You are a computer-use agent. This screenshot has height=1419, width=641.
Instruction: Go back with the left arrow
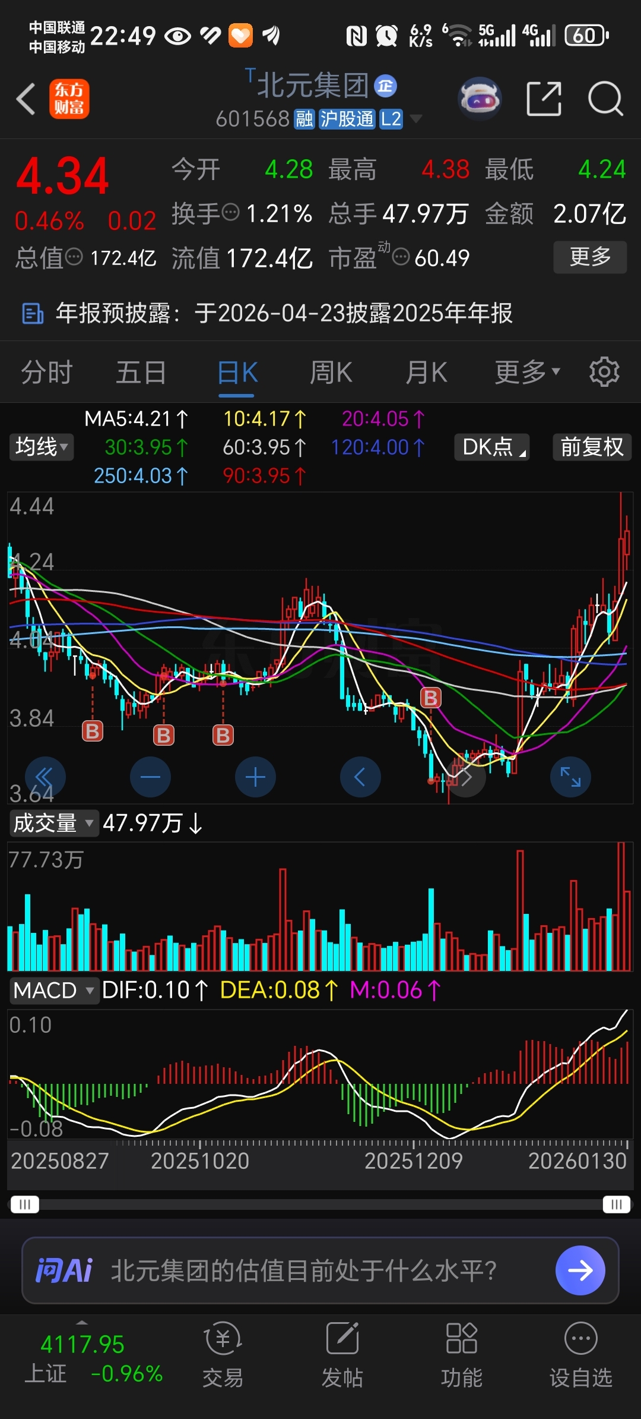tap(26, 99)
